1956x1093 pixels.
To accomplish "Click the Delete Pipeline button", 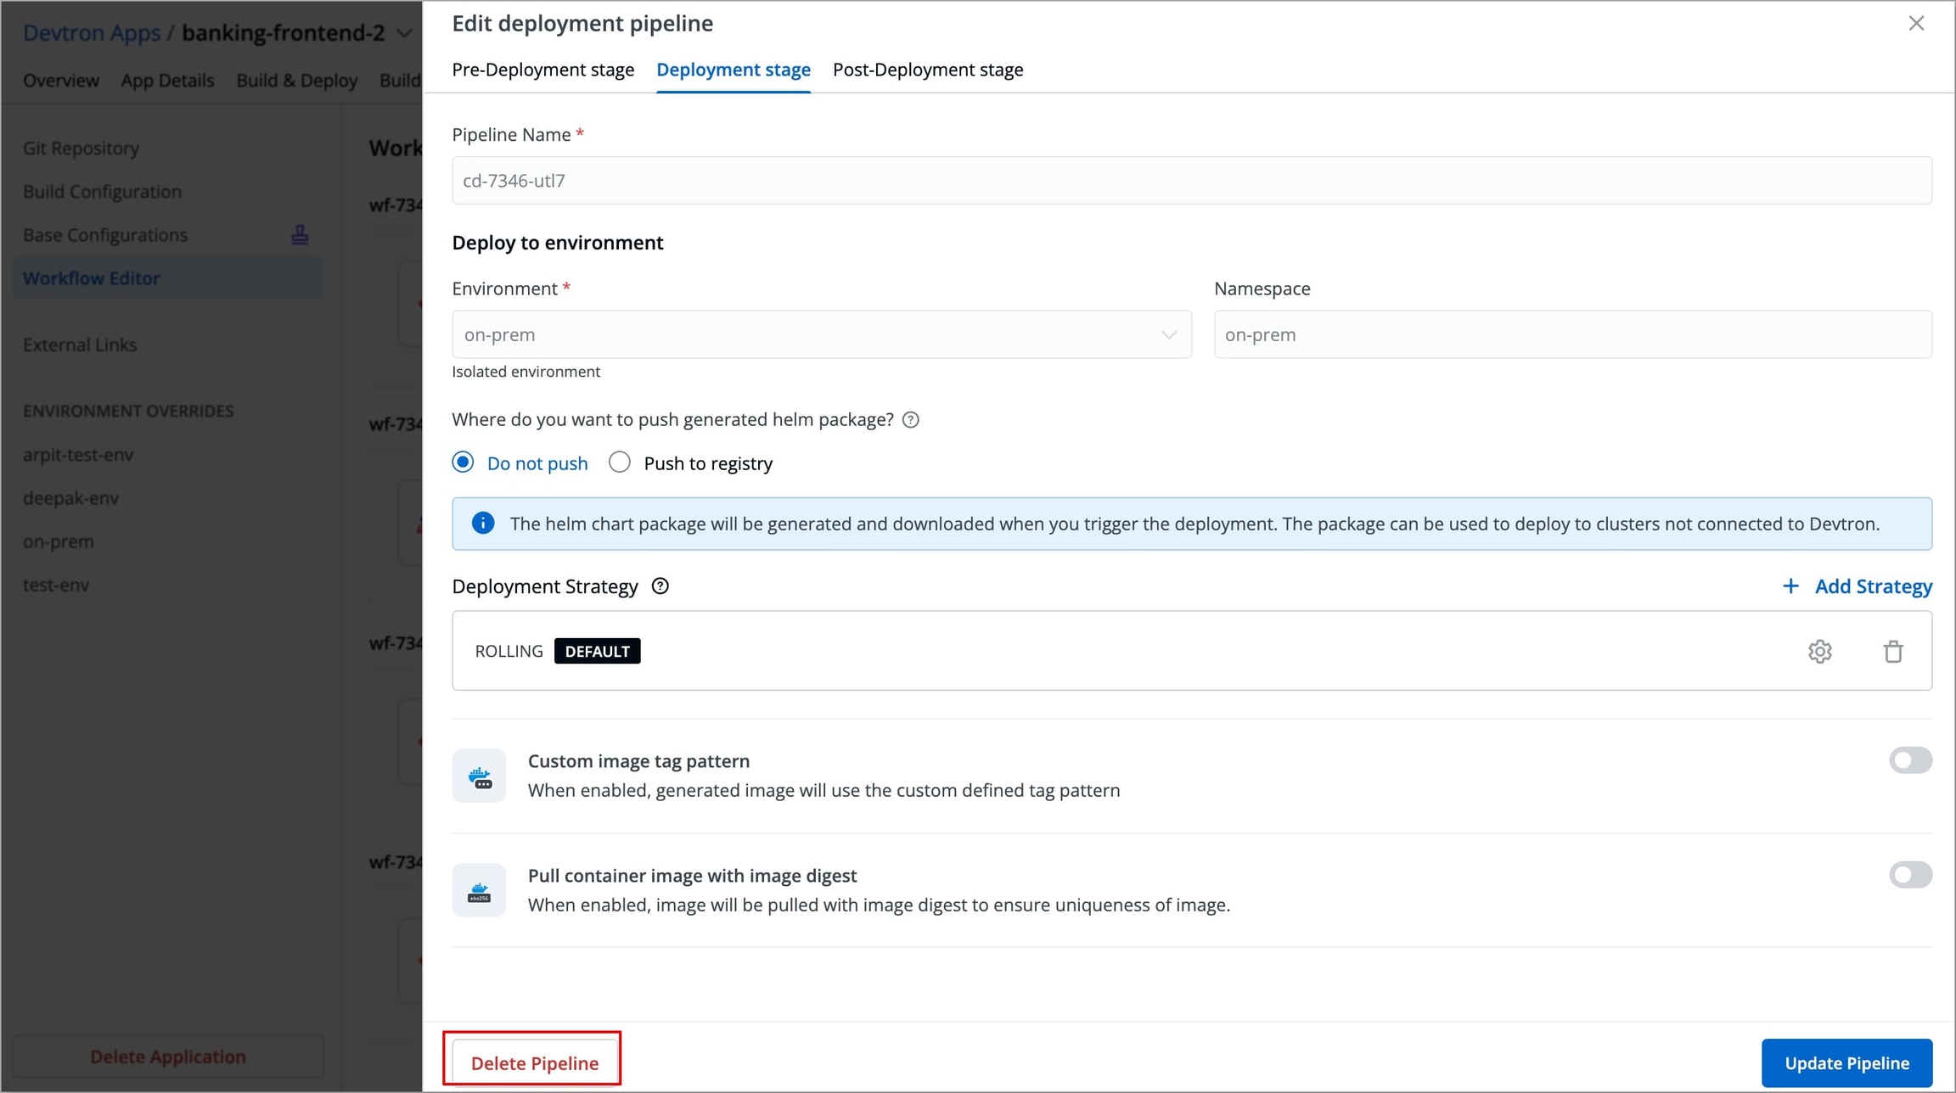I will (534, 1062).
